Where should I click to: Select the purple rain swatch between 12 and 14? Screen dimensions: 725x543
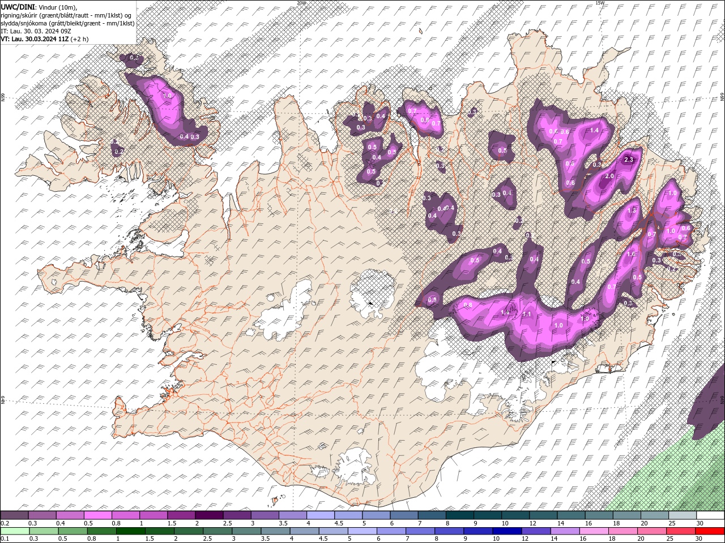(536, 531)
